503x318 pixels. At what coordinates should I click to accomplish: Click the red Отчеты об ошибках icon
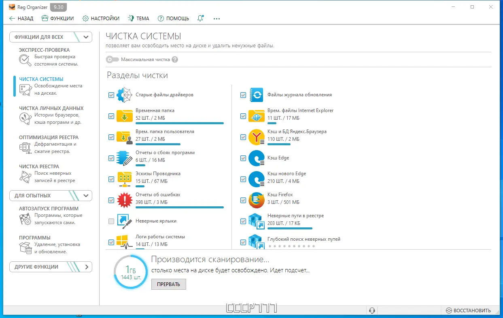[124, 200]
